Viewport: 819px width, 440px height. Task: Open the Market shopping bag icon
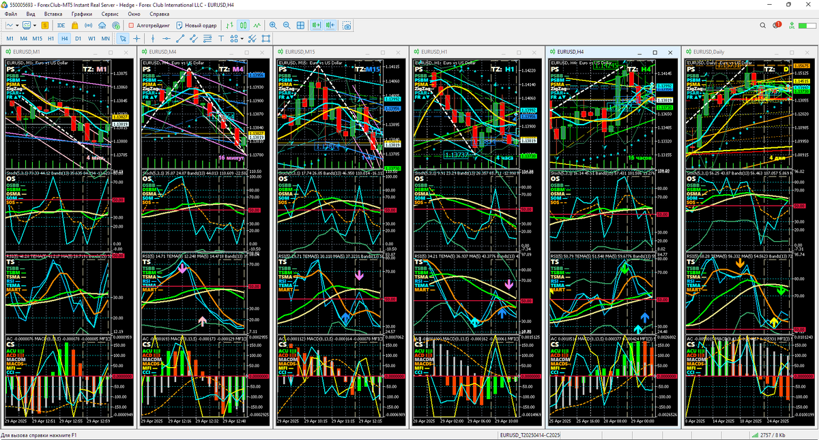pyautogui.click(x=75, y=25)
